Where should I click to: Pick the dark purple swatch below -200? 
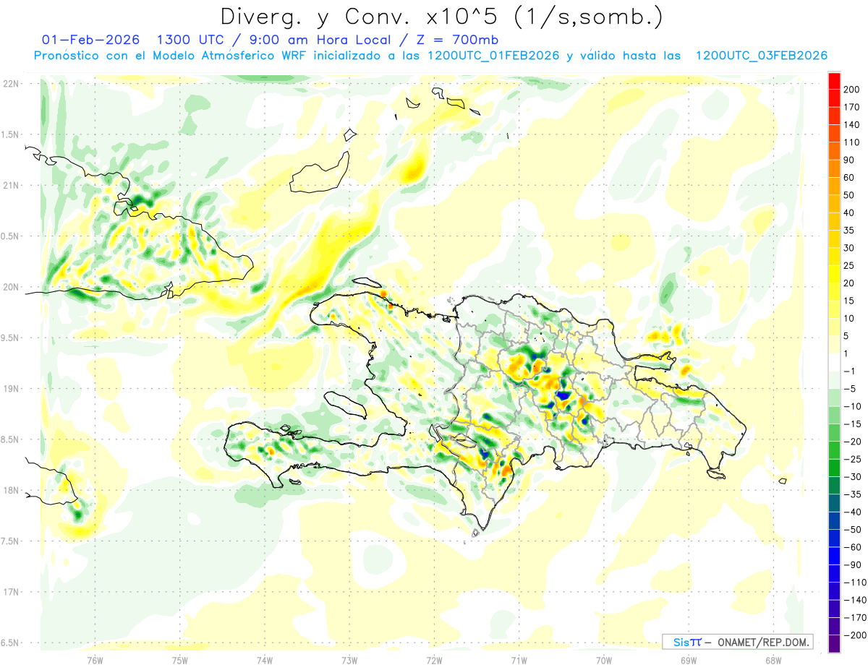click(834, 644)
